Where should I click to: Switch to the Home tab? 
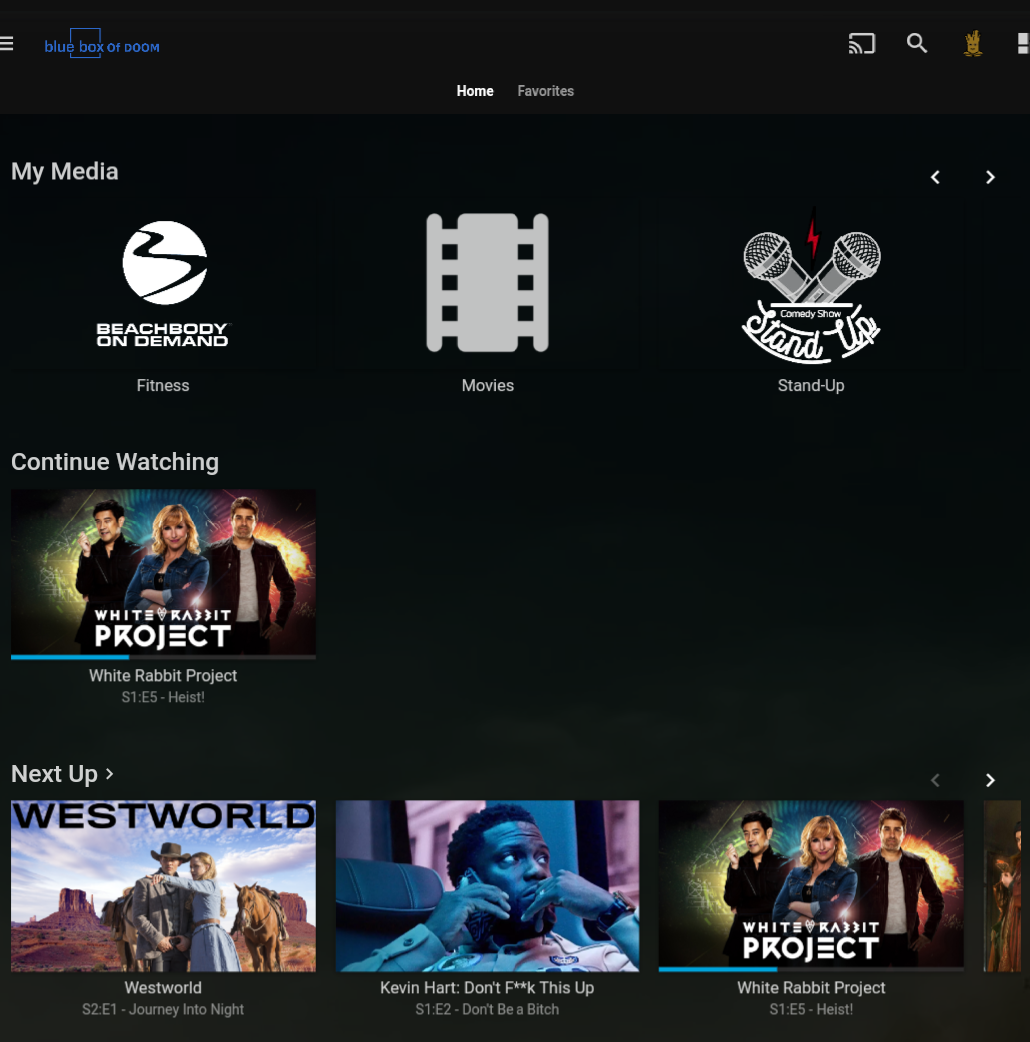475,91
